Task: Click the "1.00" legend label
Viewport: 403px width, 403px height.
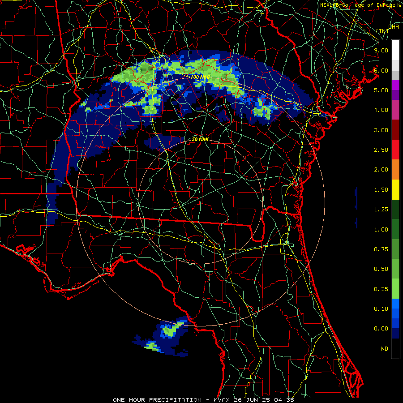Action: click(381, 230)
